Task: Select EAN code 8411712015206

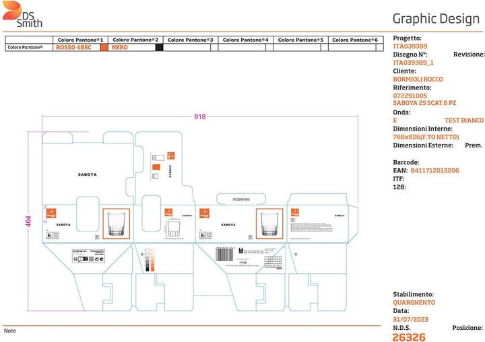Action: 434,170
